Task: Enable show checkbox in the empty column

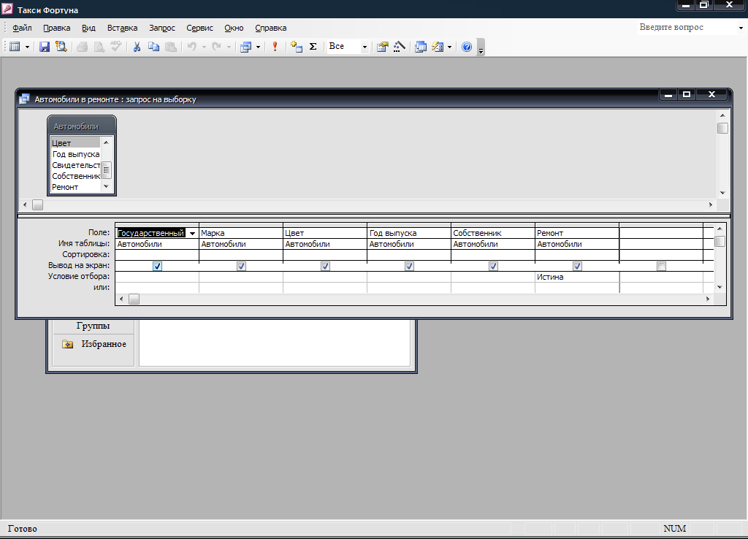Action: click(661, 267)
